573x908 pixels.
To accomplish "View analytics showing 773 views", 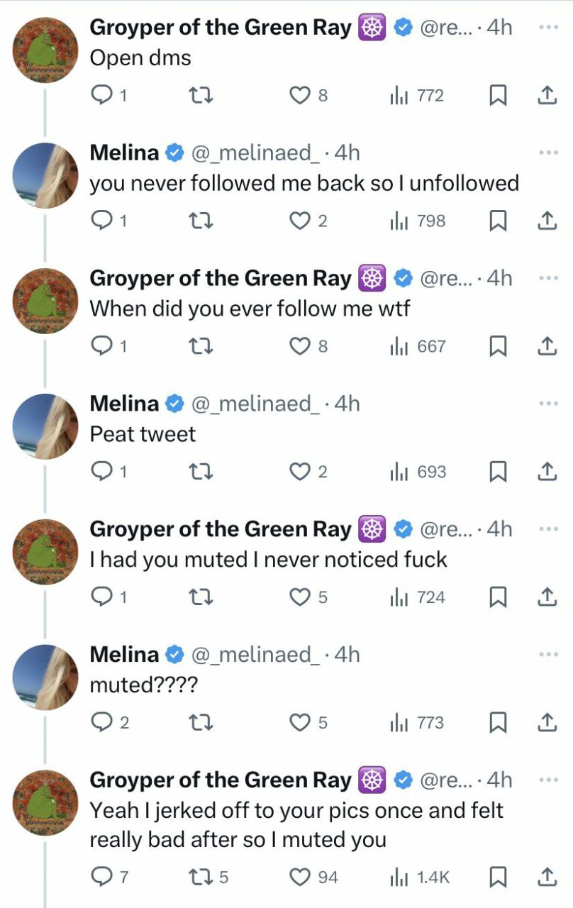I will tap(418, 723).
